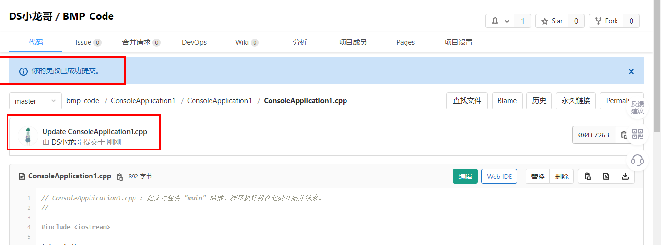Open the Update ConsoleApplication1.cpp commit
661x245 pixels.
click(x=95, y=131)
